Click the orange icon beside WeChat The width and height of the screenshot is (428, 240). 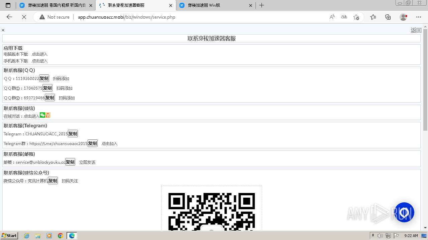48,115
